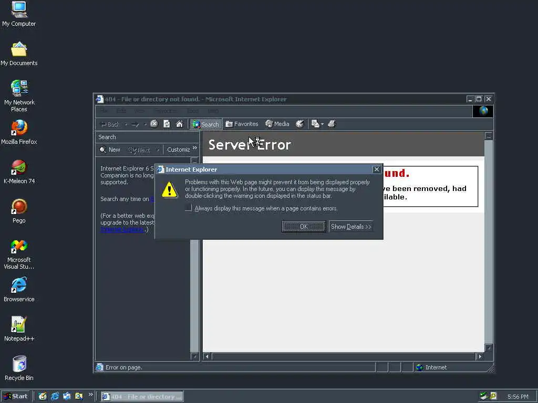
Task: Open the Edit menu
Action: coord(121,111)
